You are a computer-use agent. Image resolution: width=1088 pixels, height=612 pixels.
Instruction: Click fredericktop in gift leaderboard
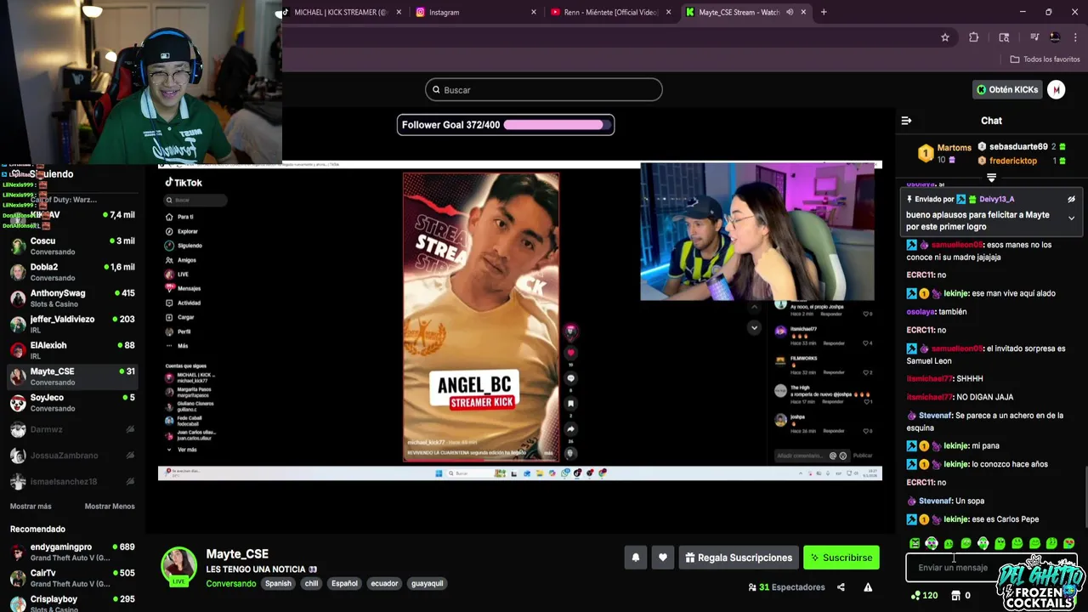click(1014, 161)
